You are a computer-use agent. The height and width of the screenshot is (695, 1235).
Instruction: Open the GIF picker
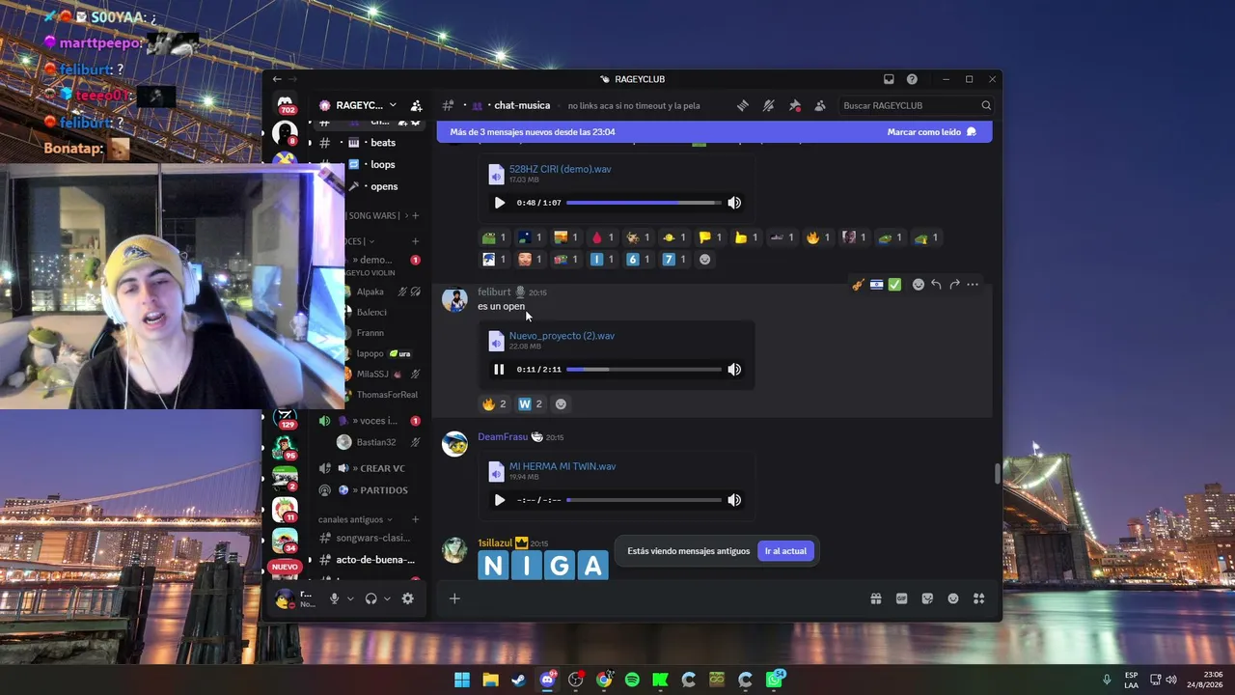coord(902,598)
